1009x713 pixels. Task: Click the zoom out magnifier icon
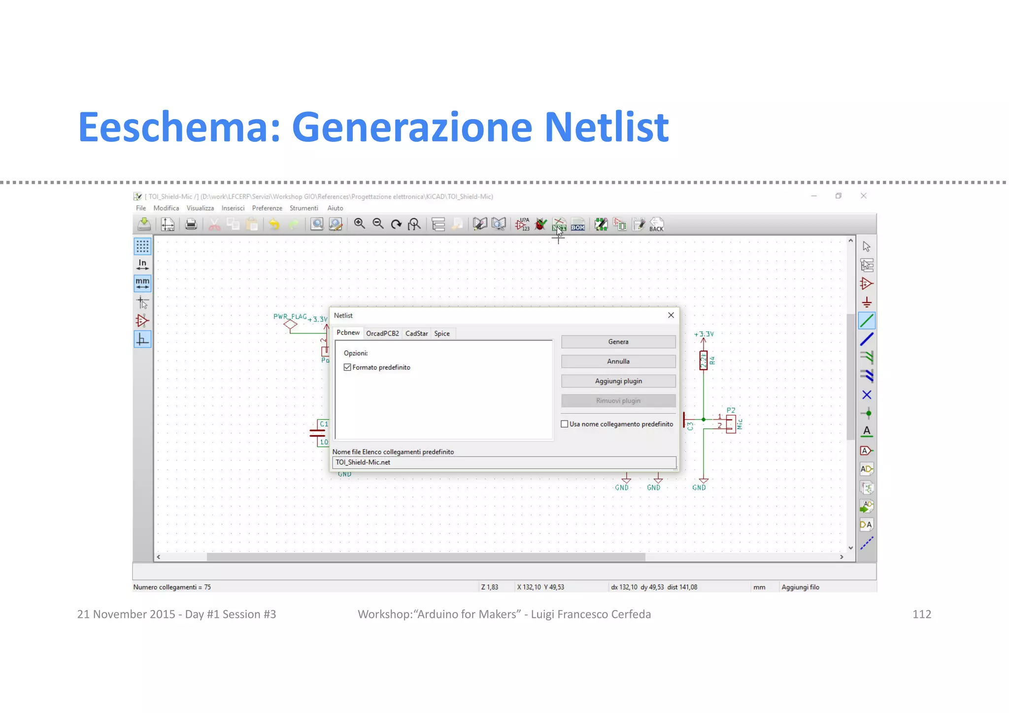[x=378, y=224]
